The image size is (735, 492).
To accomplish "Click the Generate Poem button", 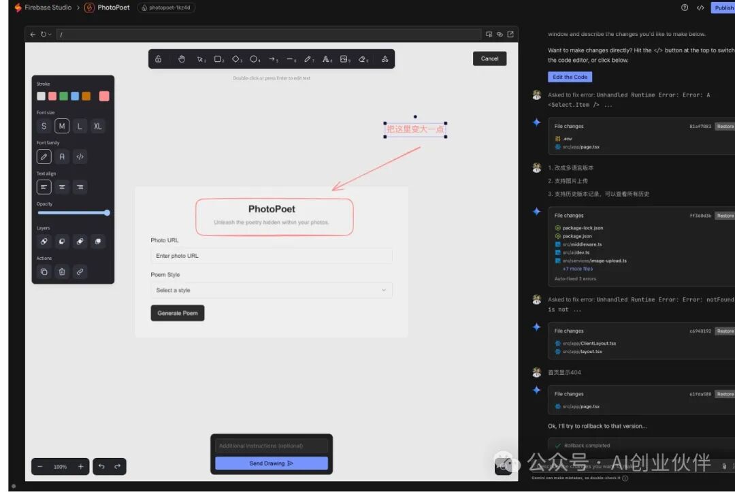I will (x=178, y=313).
